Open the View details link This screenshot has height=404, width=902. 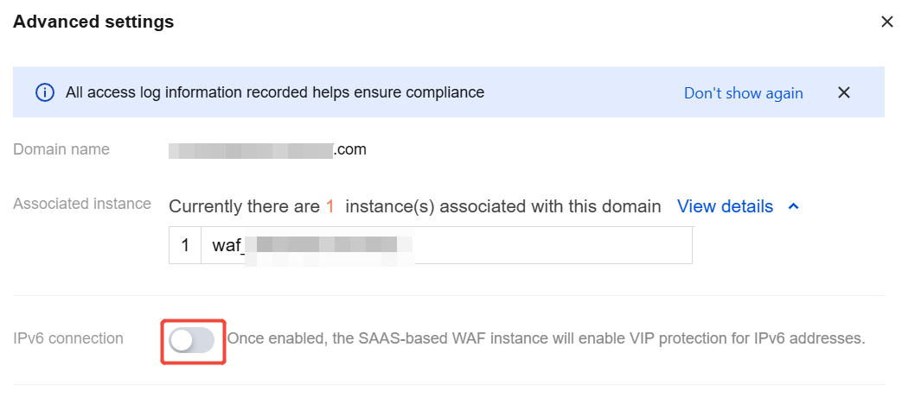click(725, 206)
